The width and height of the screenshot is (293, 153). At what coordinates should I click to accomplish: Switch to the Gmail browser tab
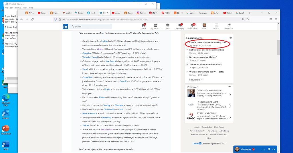click(x=240, y=13)
